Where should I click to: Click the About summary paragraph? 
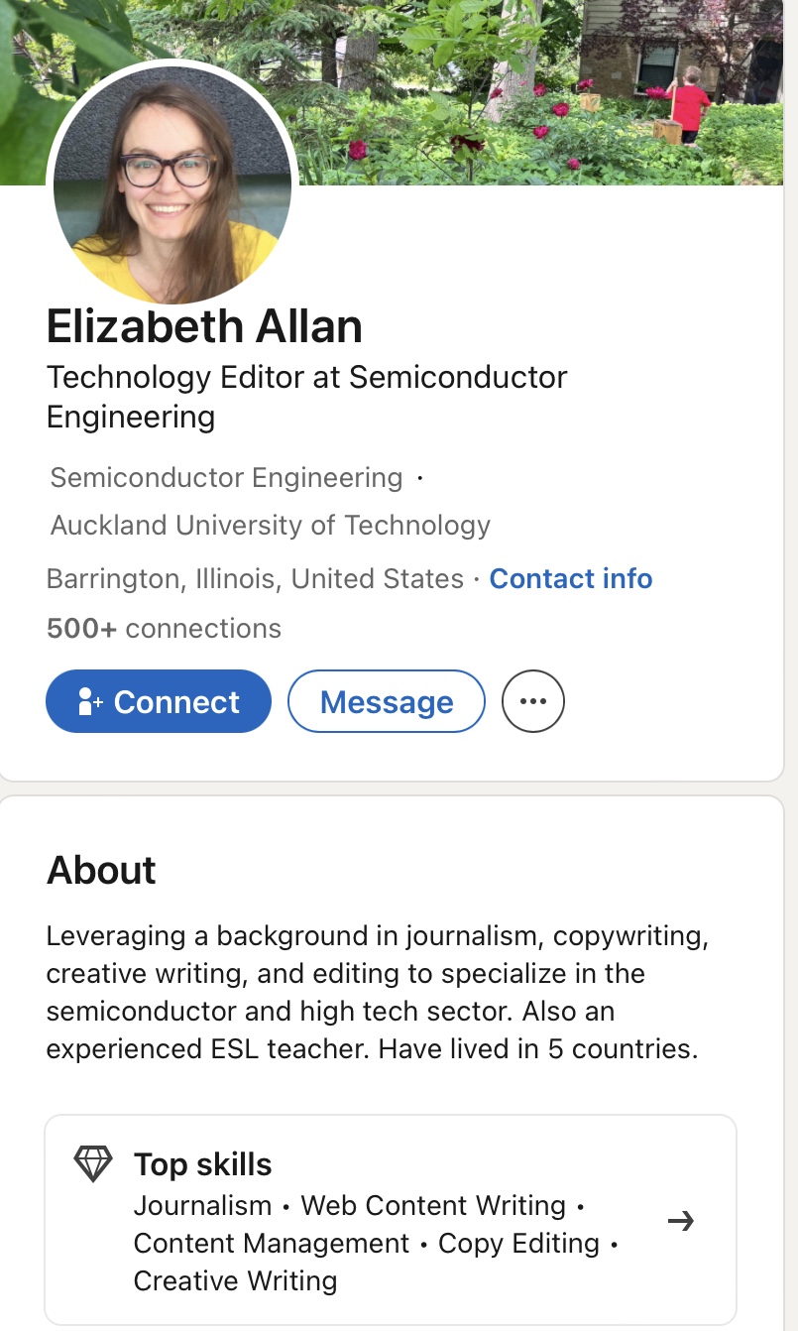coord(377,993)
